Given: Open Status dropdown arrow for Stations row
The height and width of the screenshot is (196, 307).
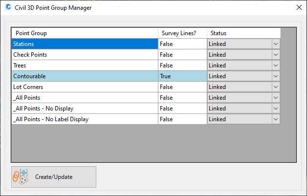Looking at the screenshot, I should pos(276,44).
